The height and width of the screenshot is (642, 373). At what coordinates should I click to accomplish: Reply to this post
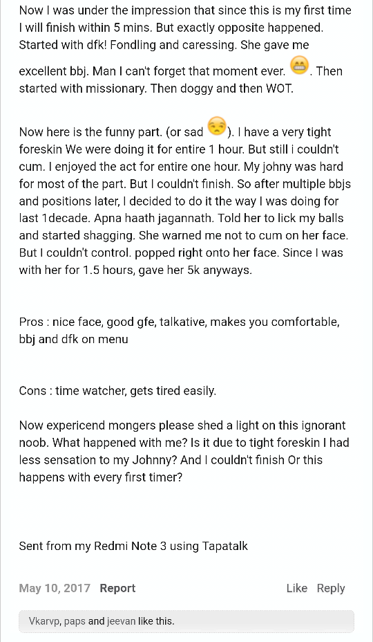(x=331, y=588)
